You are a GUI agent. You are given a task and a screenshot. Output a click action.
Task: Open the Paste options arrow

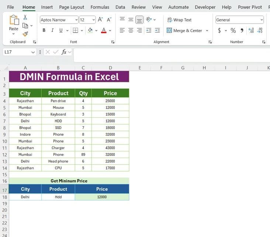pos(13,34)
